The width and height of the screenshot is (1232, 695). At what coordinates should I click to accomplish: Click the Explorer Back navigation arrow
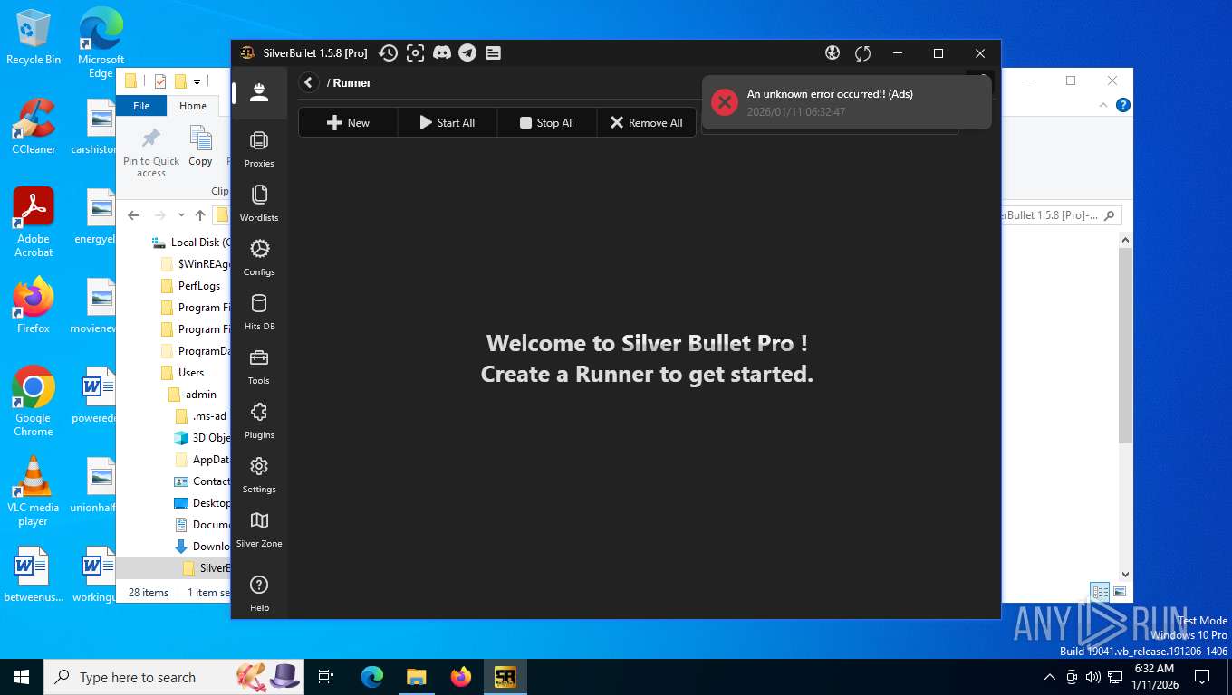(x=133, y=215)
